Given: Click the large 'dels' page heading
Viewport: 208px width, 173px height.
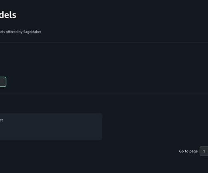Looking at the screenshot, I should click(x=8, y=15).
